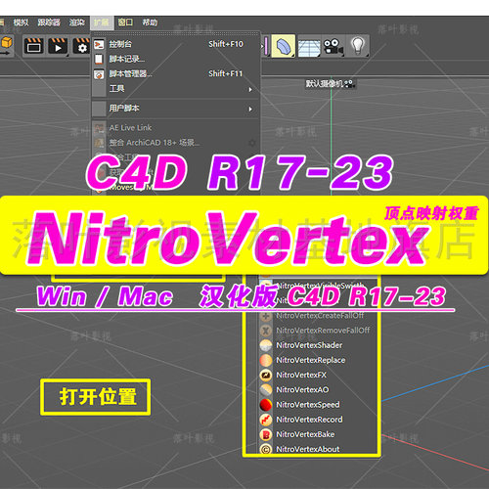Click the NitroVertexCreateFallOff plus icon
The width and height of the screenshot is (489, 489).
pos(266,316)
